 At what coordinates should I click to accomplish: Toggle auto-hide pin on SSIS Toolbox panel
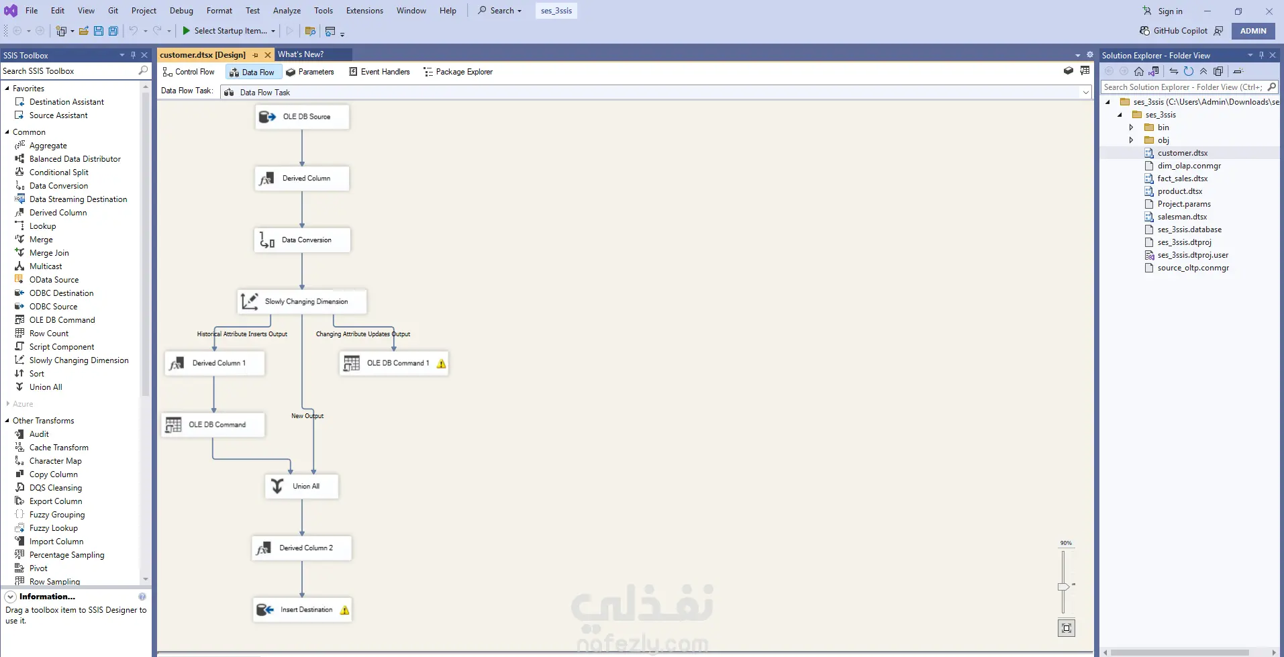click(x=133, y=55)
